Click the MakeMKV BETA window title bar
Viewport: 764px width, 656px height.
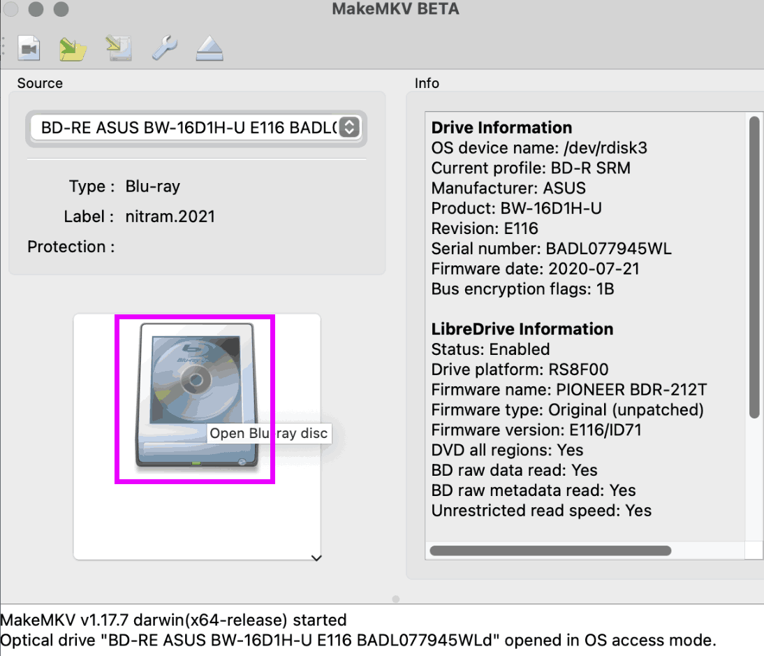395,10
